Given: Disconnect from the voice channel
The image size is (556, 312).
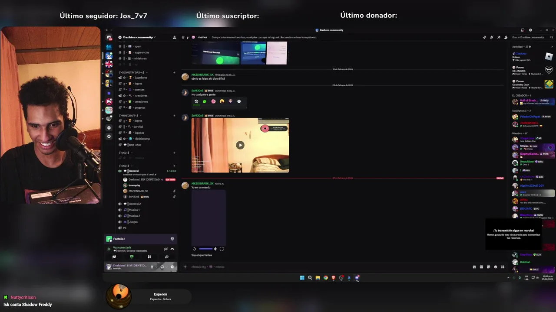Looking at the screenshot, I should 172,249.
